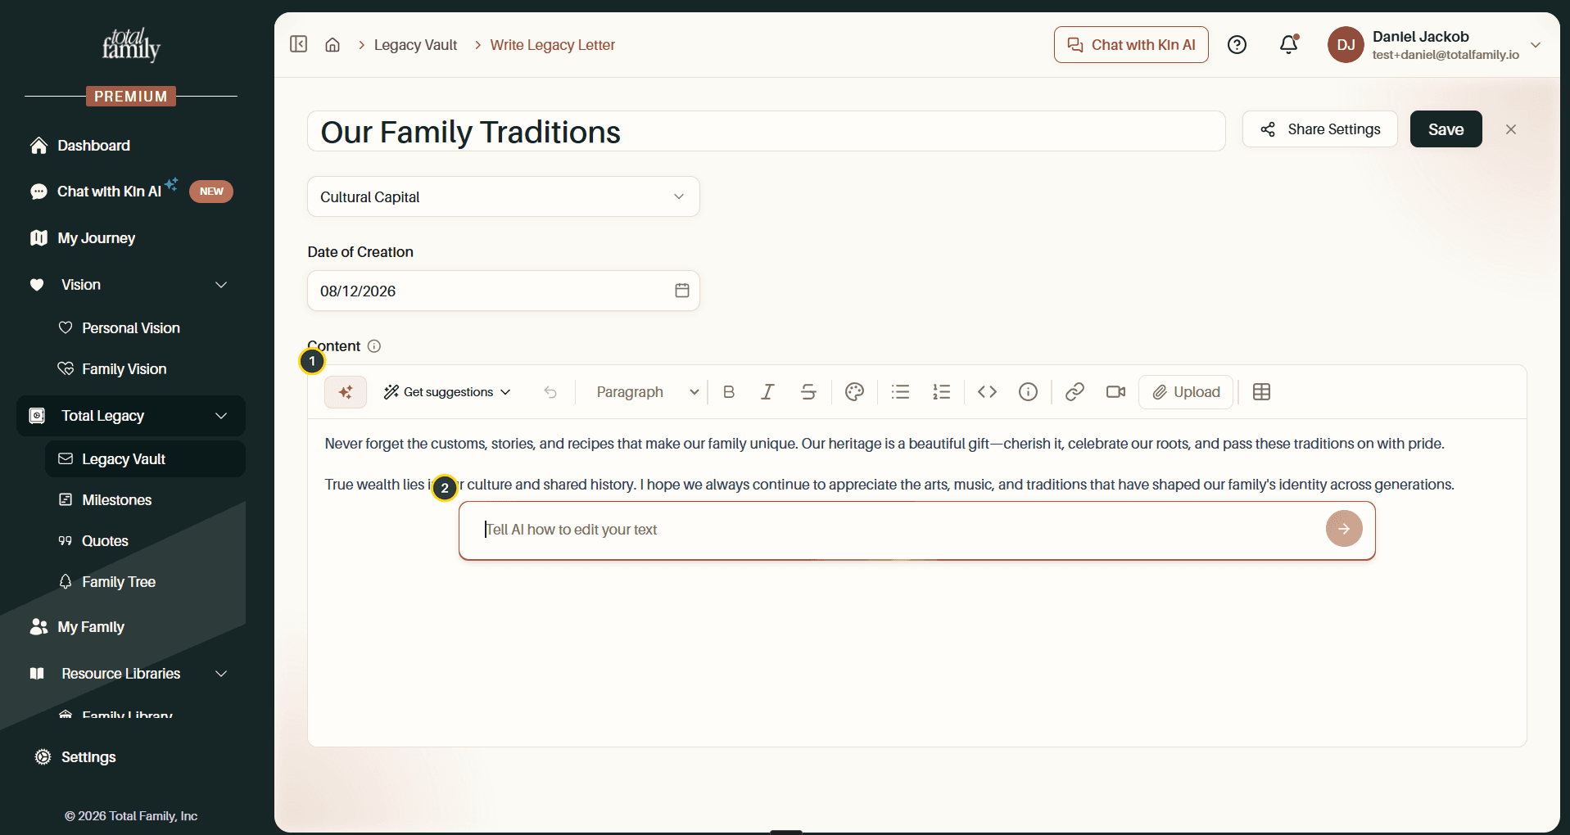Insert a hyperlink

[x=1075, y=392]
